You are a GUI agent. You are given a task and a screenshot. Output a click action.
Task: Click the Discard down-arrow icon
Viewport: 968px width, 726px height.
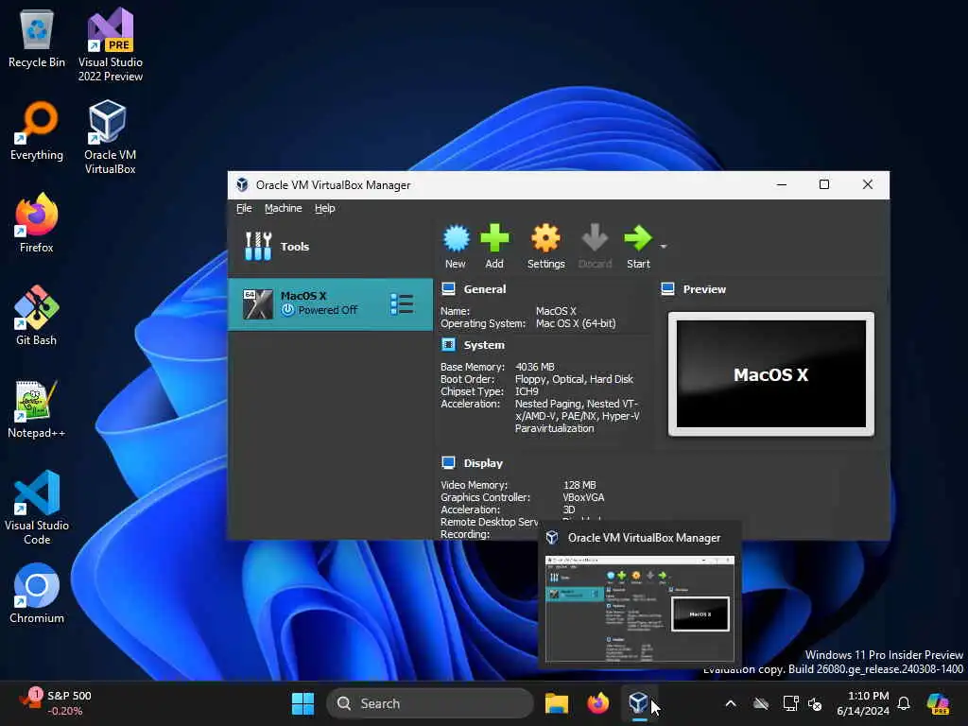[x=595, y=239]
